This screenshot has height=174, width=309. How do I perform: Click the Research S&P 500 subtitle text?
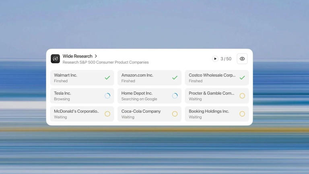105,62
